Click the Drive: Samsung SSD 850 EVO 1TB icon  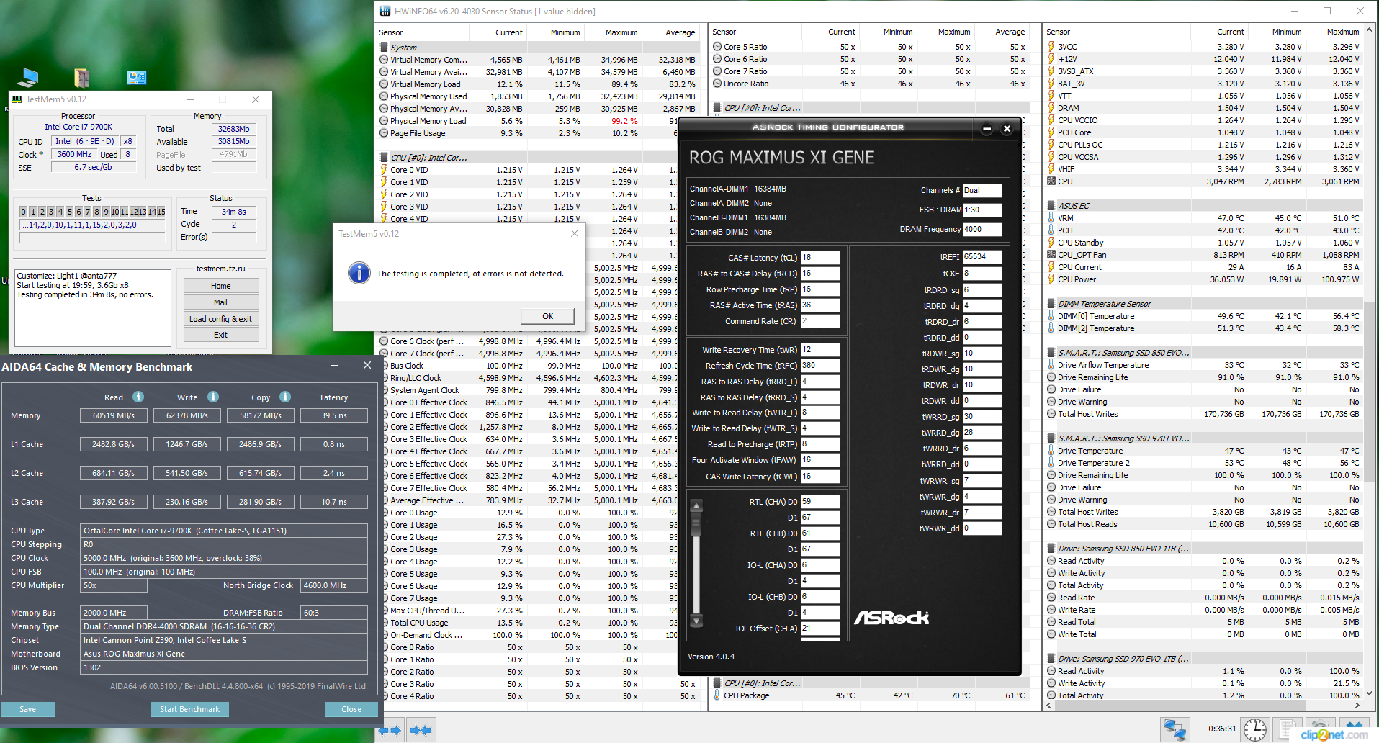(1051, 549)
